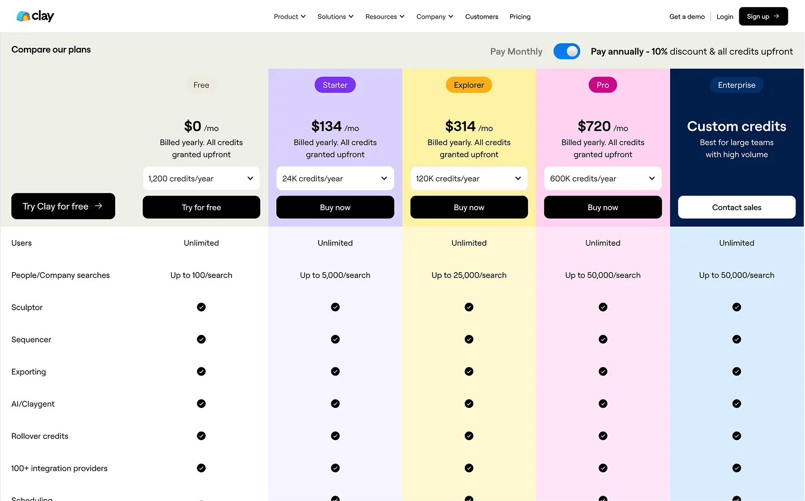Click the Rollover credits checkmark in the Enterprise column

coord(737,436)
